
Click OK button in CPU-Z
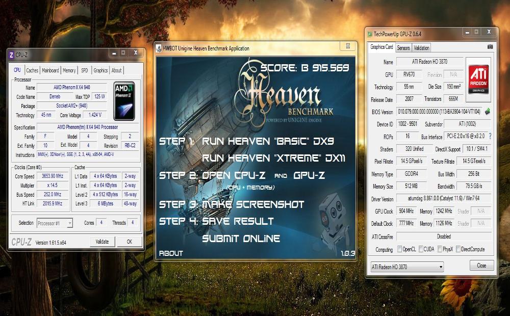pos(129,242)
